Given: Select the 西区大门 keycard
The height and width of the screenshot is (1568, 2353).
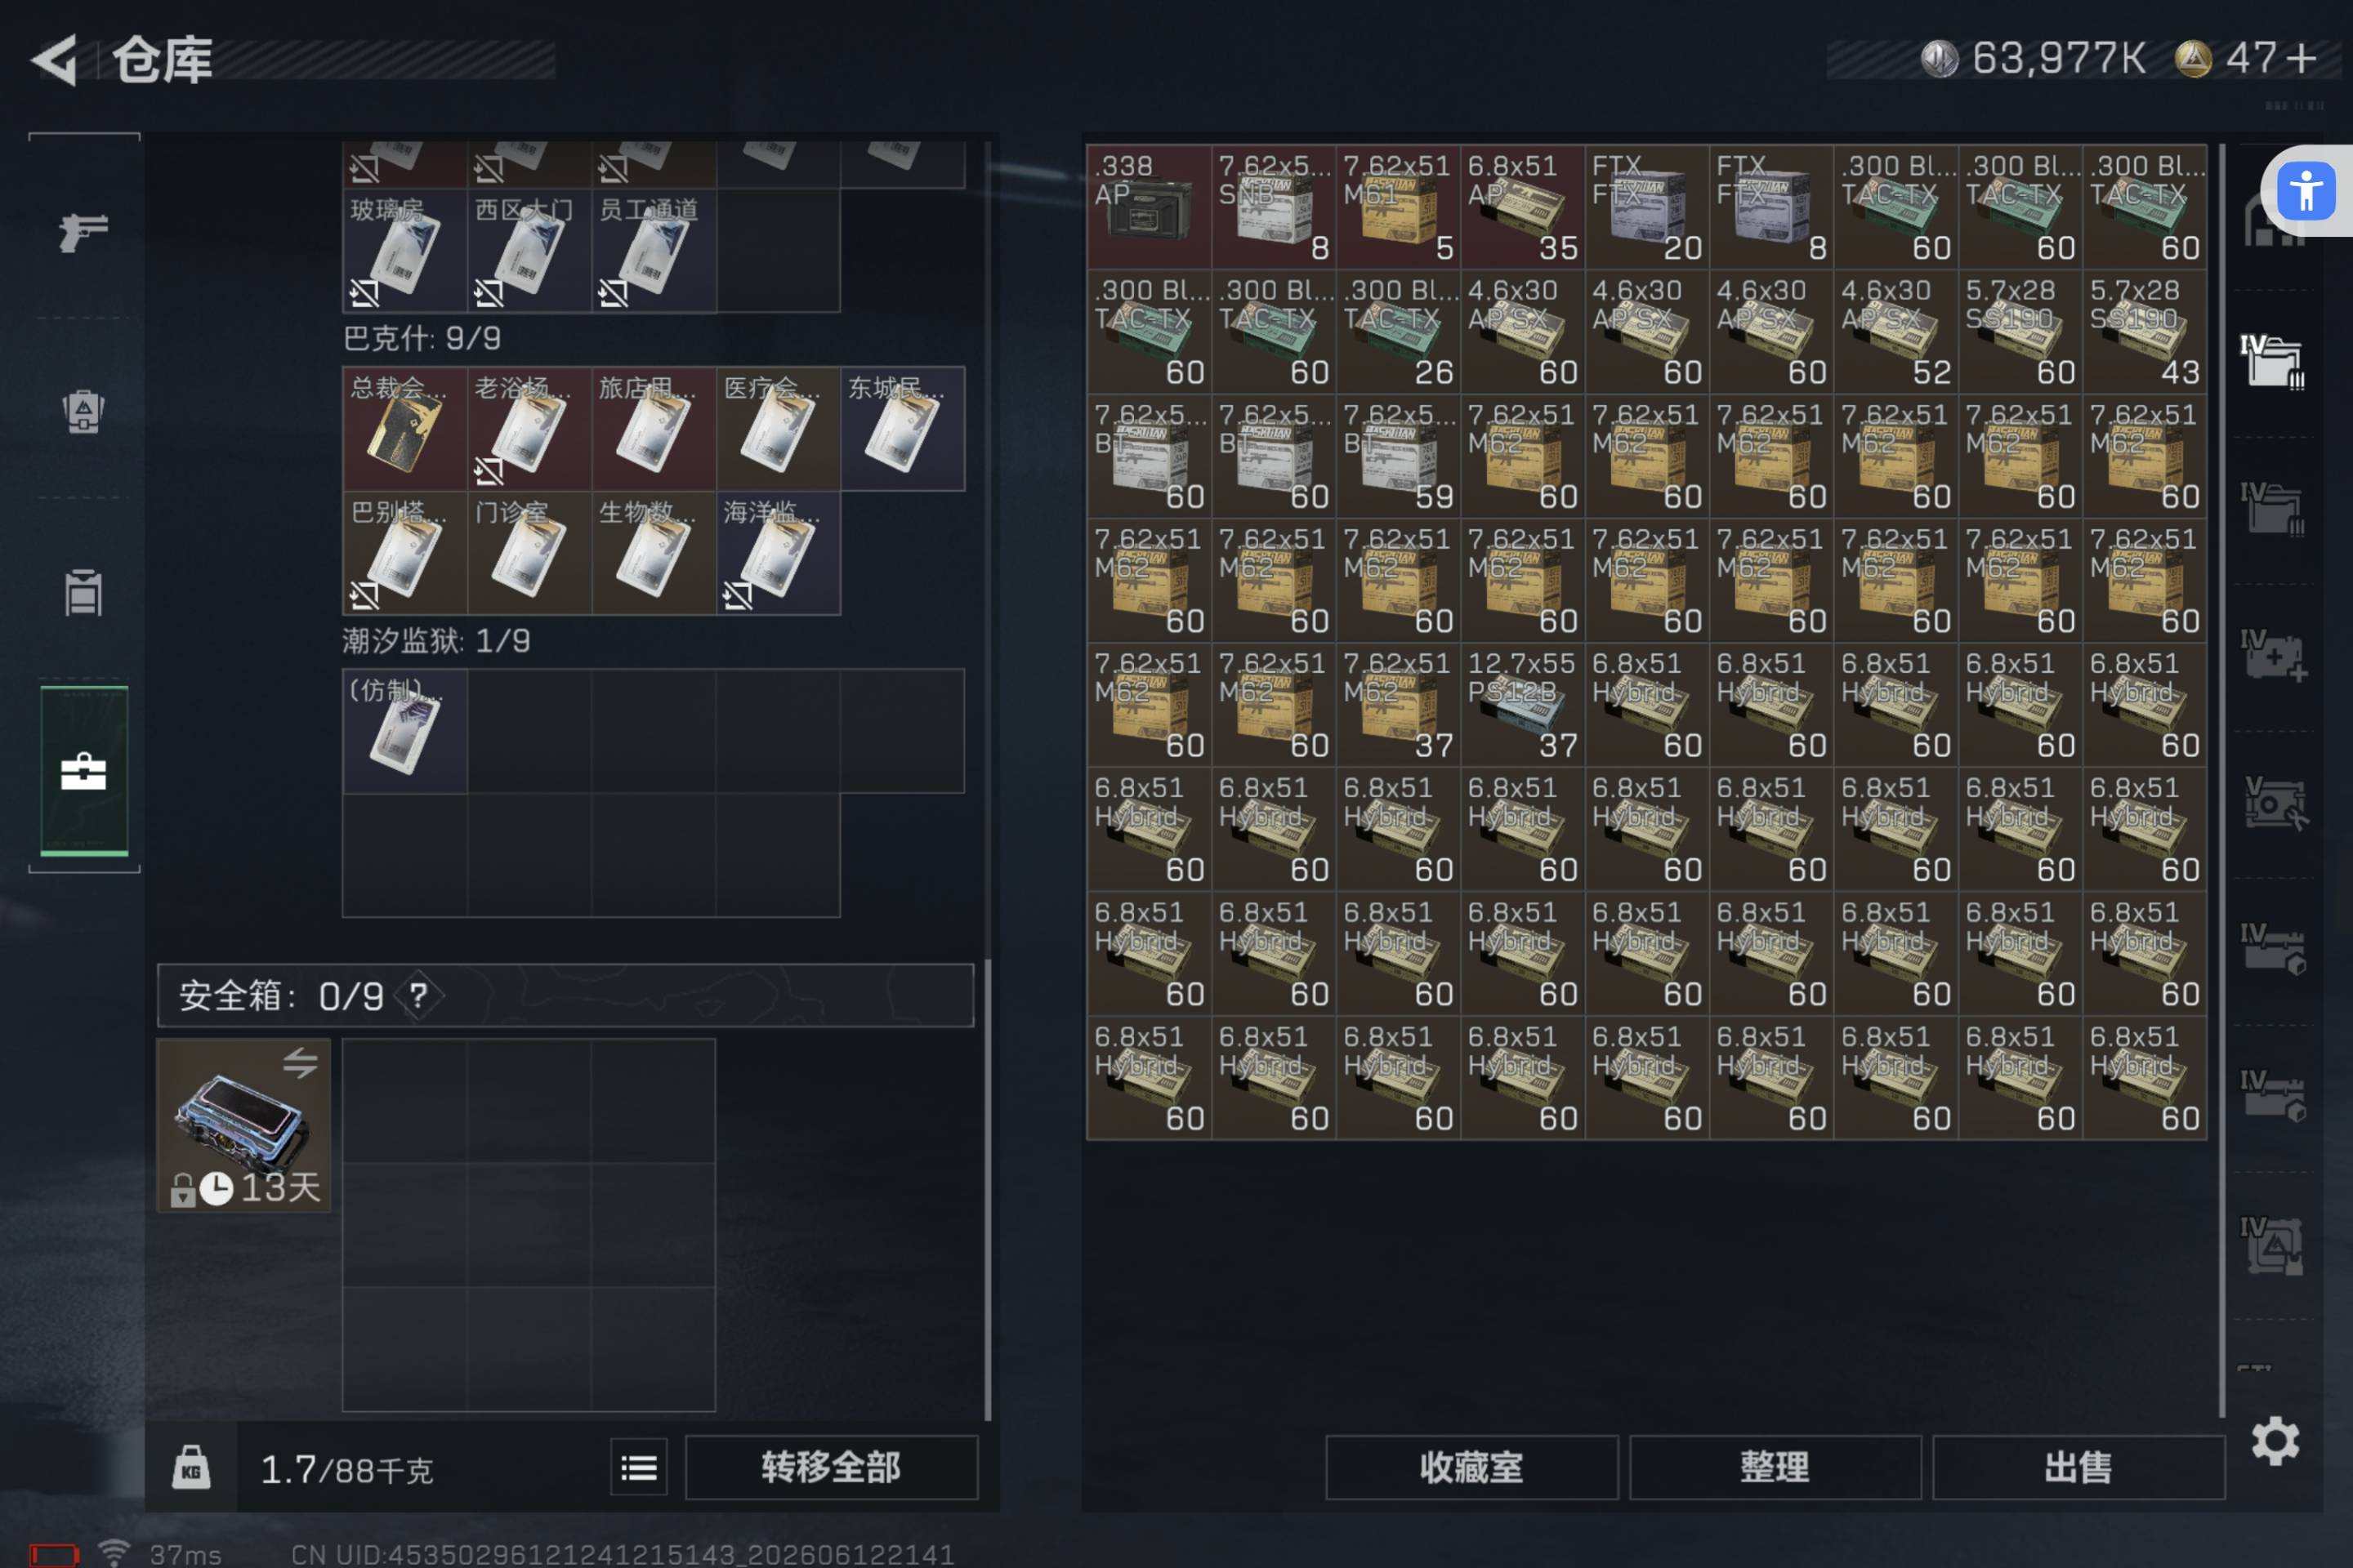Looking at the screenshot, I should 529,250.
